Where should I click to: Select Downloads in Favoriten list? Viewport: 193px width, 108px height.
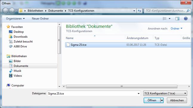21,37
